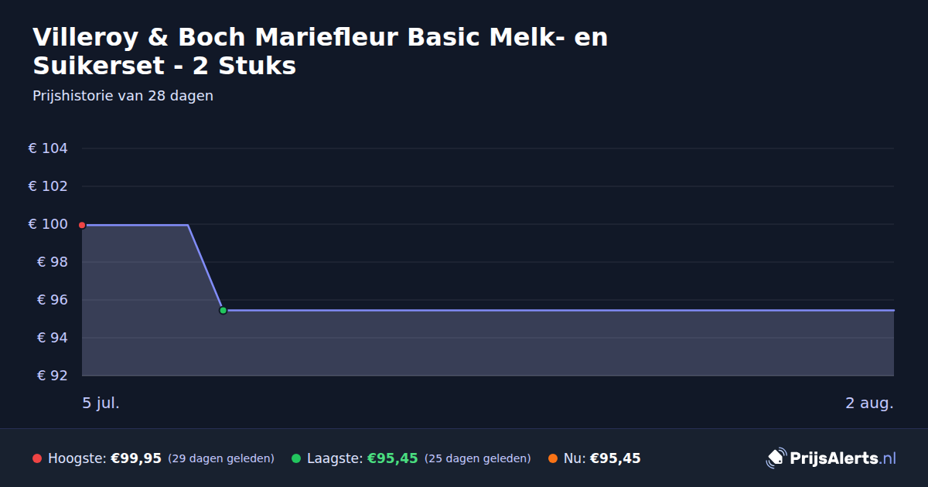The image size is (928, 487).
Task: Click the PrijsAlerts tag logo icon
Action: tap(776, 458)
